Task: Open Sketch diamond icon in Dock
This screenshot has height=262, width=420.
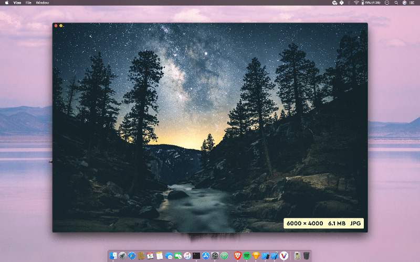Action: click(256, 256)
